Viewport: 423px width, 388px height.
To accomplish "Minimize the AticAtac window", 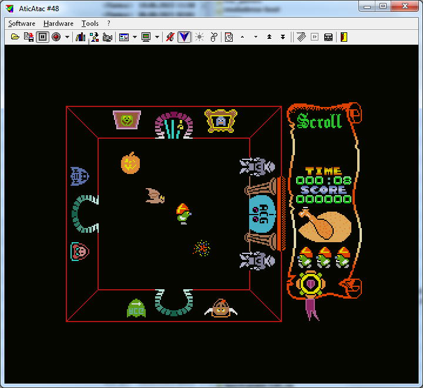I will pyautogui.click(x=367, y=6).
